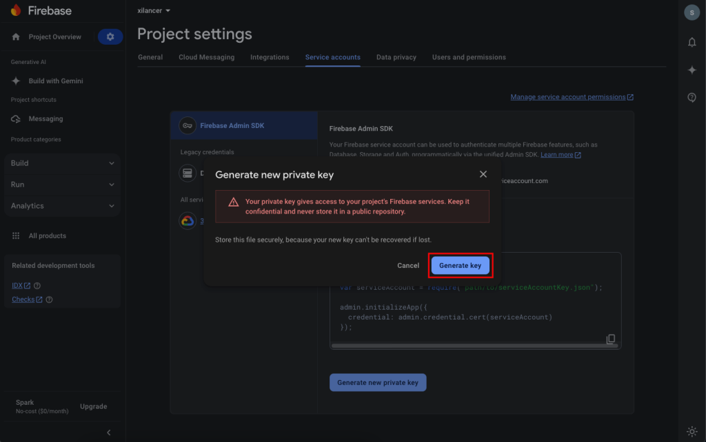This screenshot has height=442, width=706.
Task: Expand the Run category
Action: (62, 185)
